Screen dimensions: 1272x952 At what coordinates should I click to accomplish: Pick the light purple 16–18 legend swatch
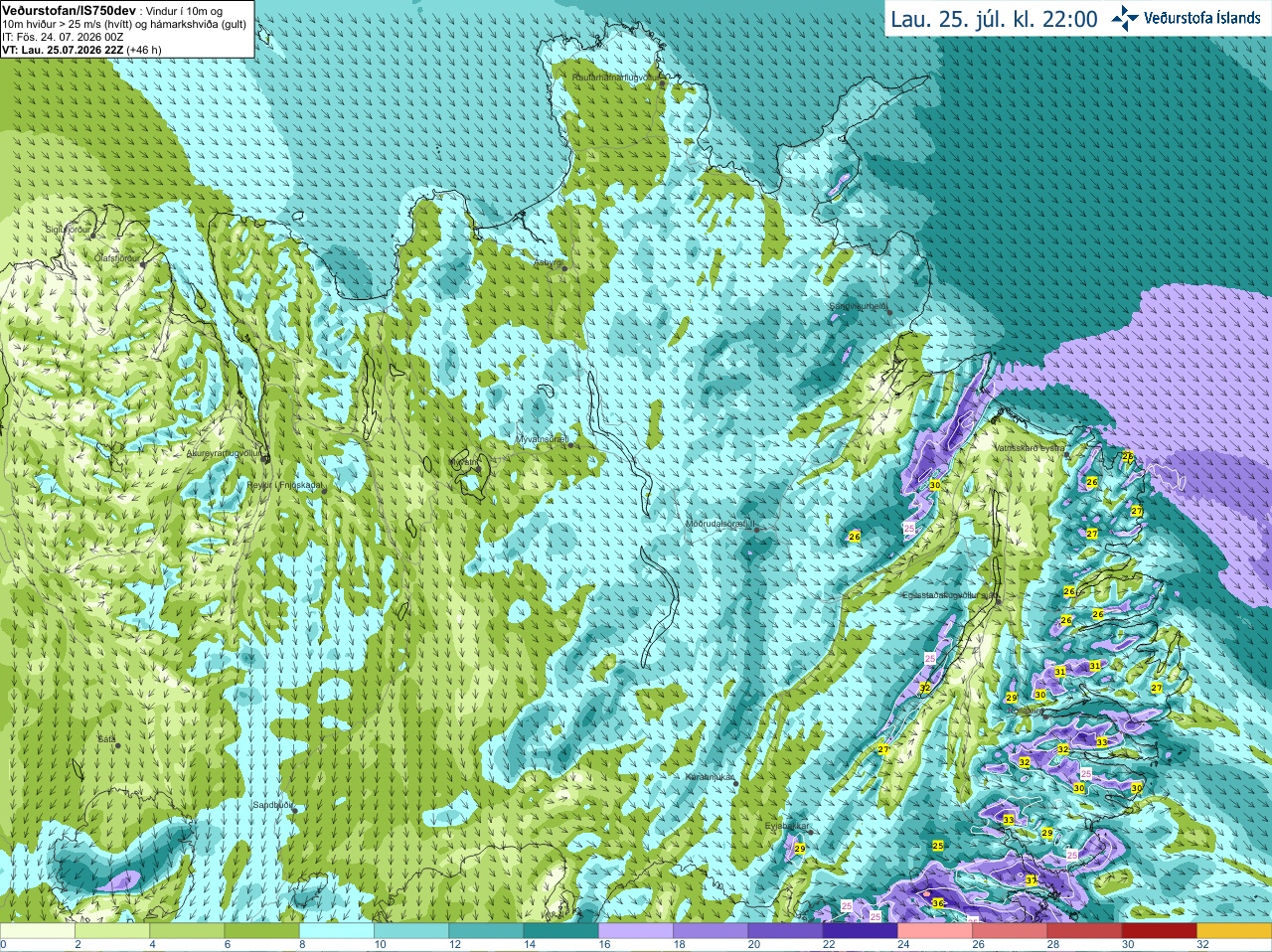tap(636, 930)
